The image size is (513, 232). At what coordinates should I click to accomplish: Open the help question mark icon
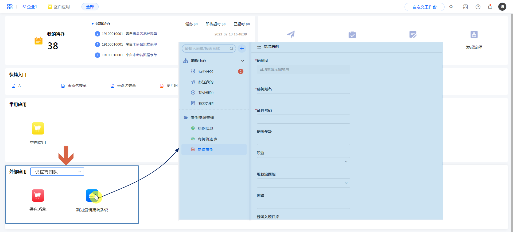click(x=478, y=7)
